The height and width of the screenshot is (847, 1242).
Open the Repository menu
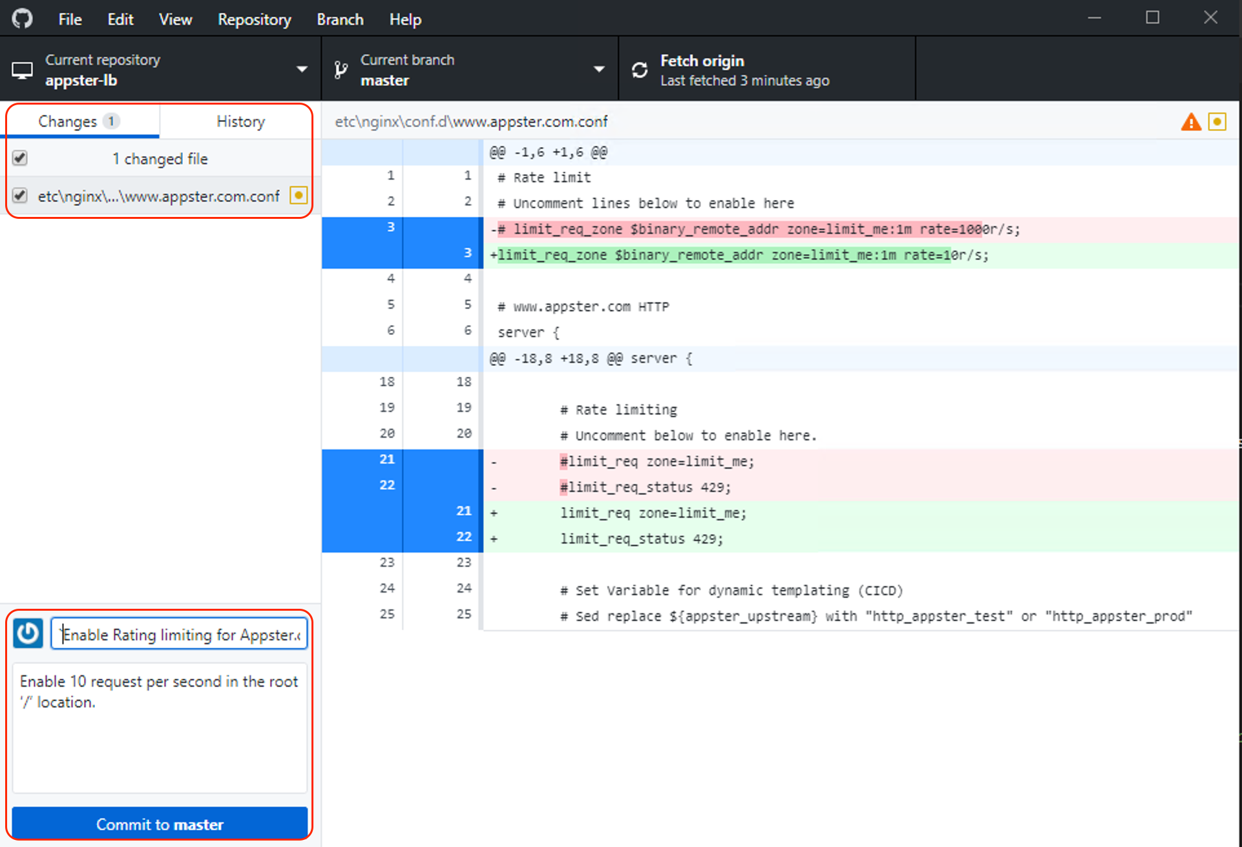[x=254, y=19]
